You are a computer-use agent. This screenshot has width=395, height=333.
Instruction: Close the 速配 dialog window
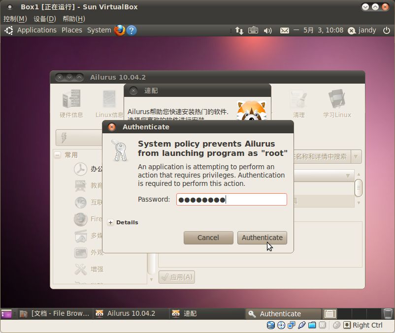pos(133,91)
